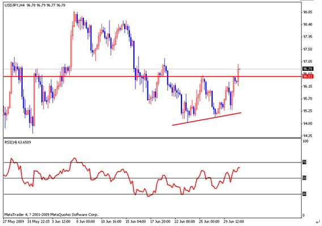Click the 94.80 price axis label
The image size is (322, 226).
tap(308, 123)
